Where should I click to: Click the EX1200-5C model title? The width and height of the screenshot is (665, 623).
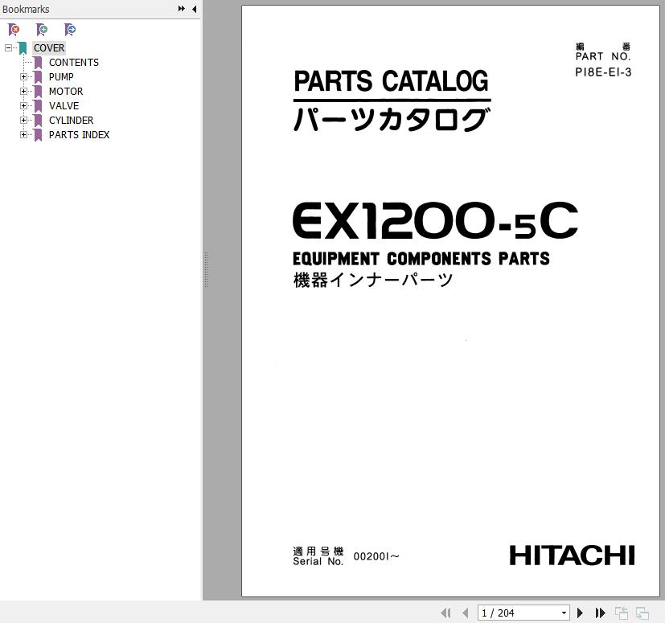(436, 220)
